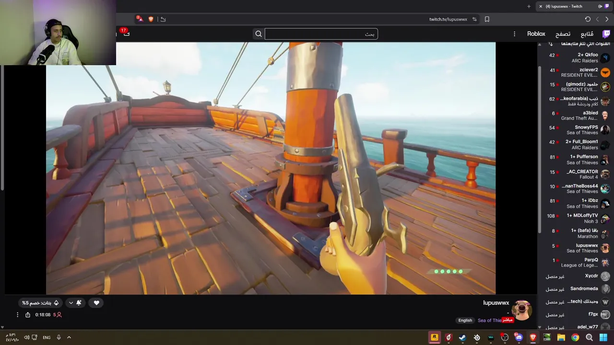Click the microphone icon in system tray
Screen dimensions: 614x345
[x=59, y=337]
